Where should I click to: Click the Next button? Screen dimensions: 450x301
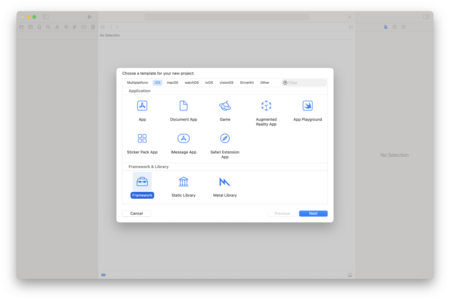coord(313,213)
